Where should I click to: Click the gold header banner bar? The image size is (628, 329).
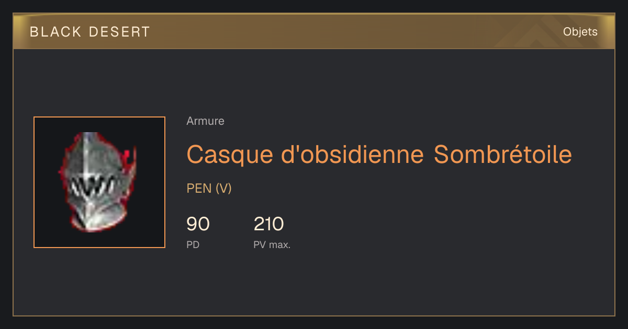pos(314,31)
